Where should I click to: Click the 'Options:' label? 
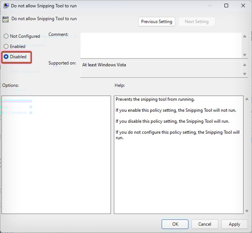tap(10, 85)
